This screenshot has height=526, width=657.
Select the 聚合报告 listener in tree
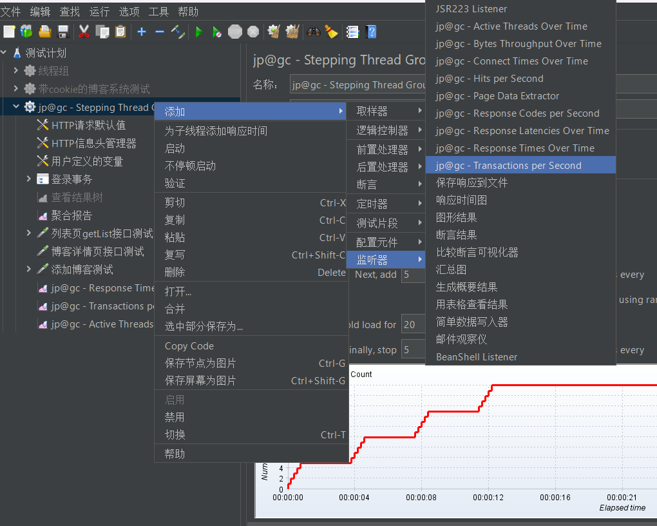71,215
